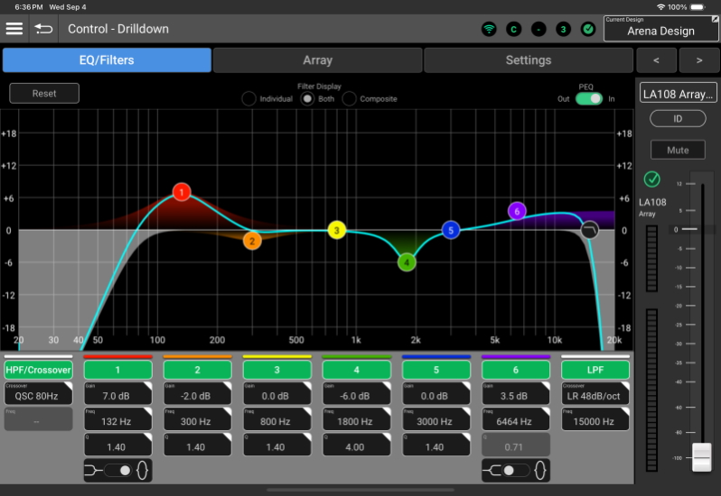The height and width of the screenshot is (496, 721).
Task: Open band 2 gain -2.0 dB field
Action: click(197, 393)
